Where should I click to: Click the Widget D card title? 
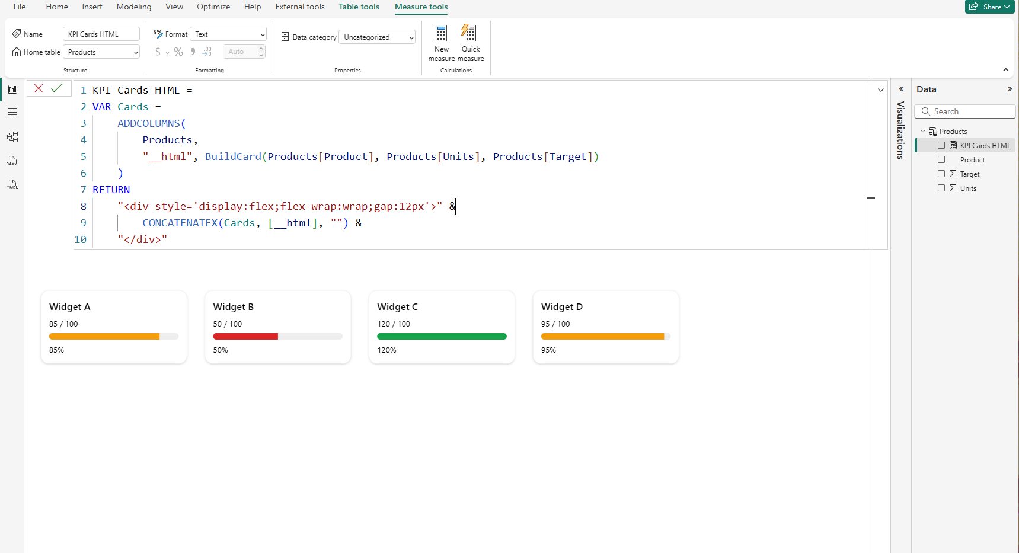[x=562, y=307]
